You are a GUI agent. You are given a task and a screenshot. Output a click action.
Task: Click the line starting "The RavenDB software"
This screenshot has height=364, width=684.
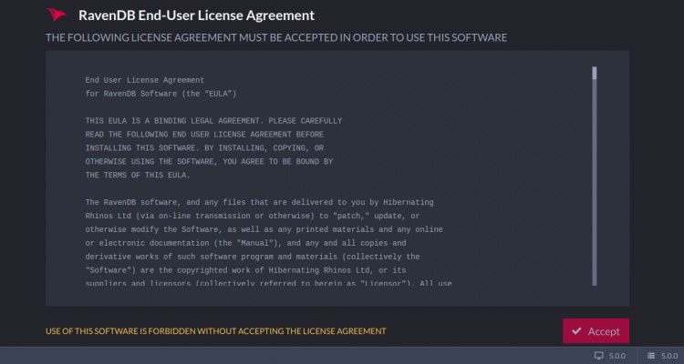259,201
